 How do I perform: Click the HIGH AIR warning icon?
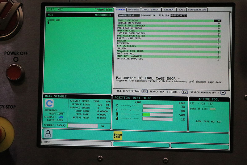coord(118,136)
